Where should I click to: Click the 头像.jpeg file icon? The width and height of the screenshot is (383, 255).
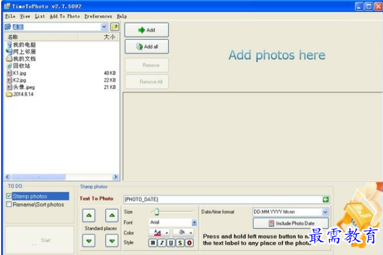click(9, 87)
